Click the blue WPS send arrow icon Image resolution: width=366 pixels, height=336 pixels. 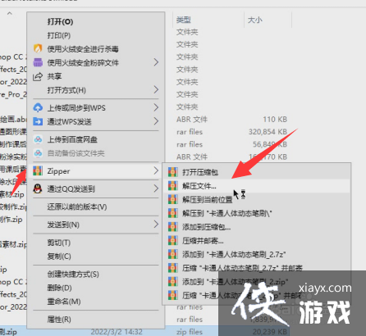[x=38, y=121]
